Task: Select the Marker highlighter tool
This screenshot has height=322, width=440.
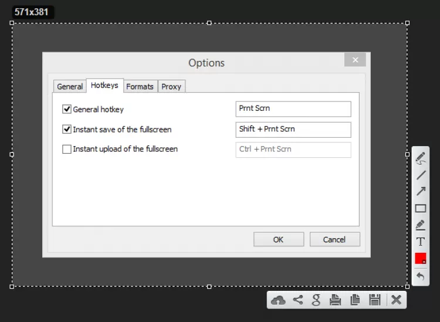Action: point(421,225)
